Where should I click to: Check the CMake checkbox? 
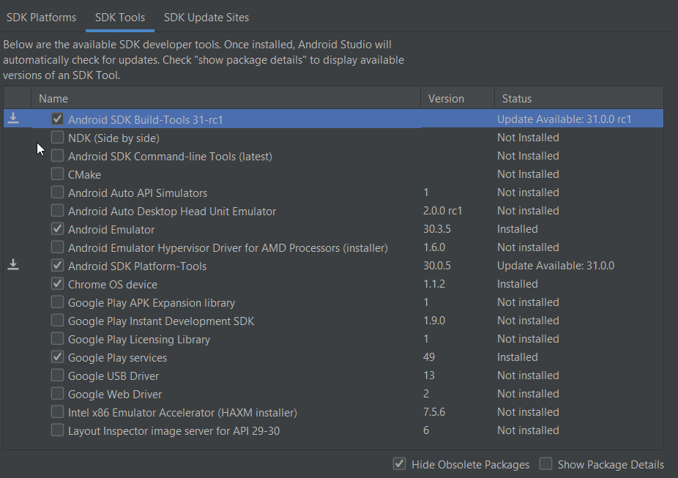coord(57,174)
